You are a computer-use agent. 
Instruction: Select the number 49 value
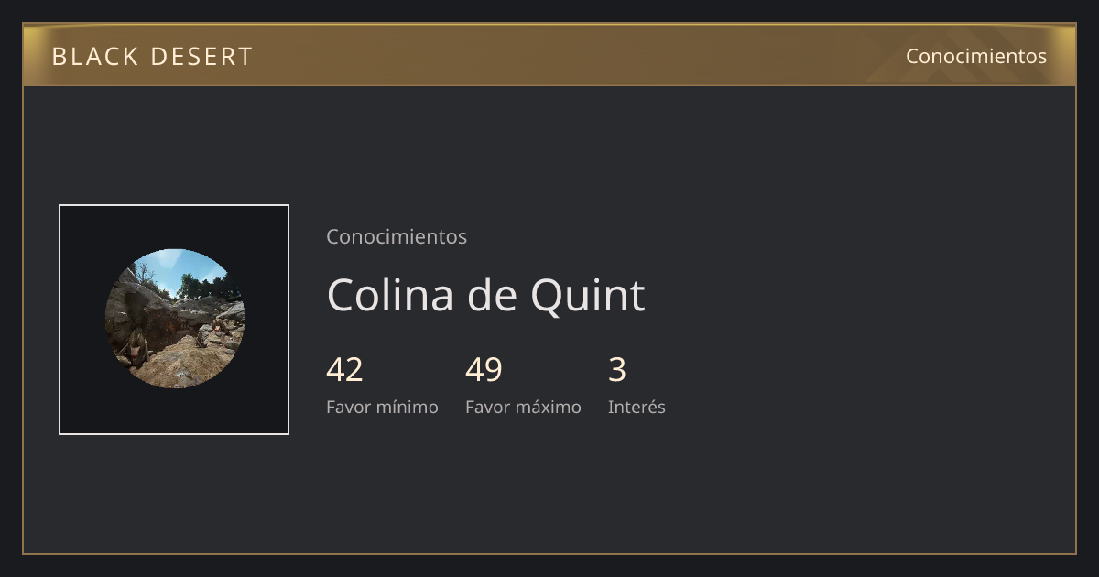[484, 369]
